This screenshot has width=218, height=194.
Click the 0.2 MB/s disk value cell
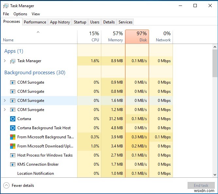click(x=137, y=146)
